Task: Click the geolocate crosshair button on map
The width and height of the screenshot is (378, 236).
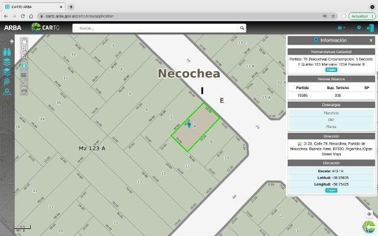Action: click(x=369, y=214)
